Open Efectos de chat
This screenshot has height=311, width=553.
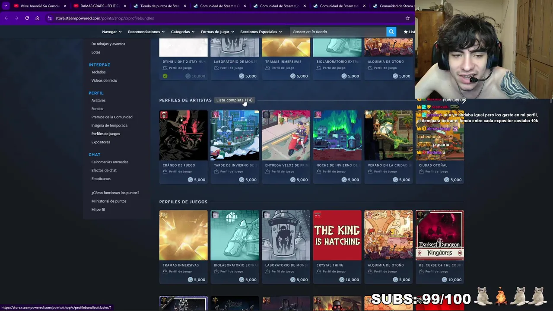[104, 170]
